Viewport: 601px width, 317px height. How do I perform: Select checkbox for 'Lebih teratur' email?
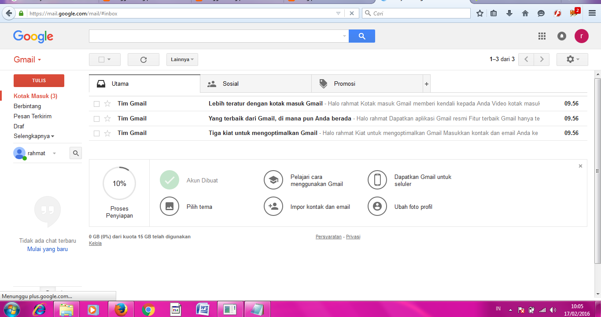pyautogui.click(x=96, y=104)
